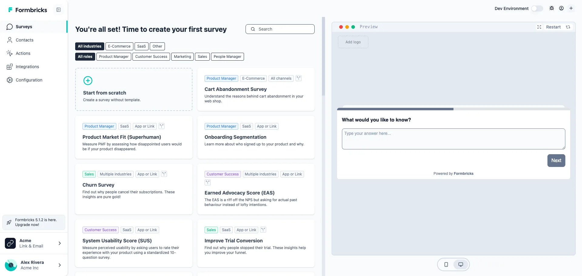582x276 pixels.
Task: Click the Alex Rivera profile avatar
Action: (11, 265)
